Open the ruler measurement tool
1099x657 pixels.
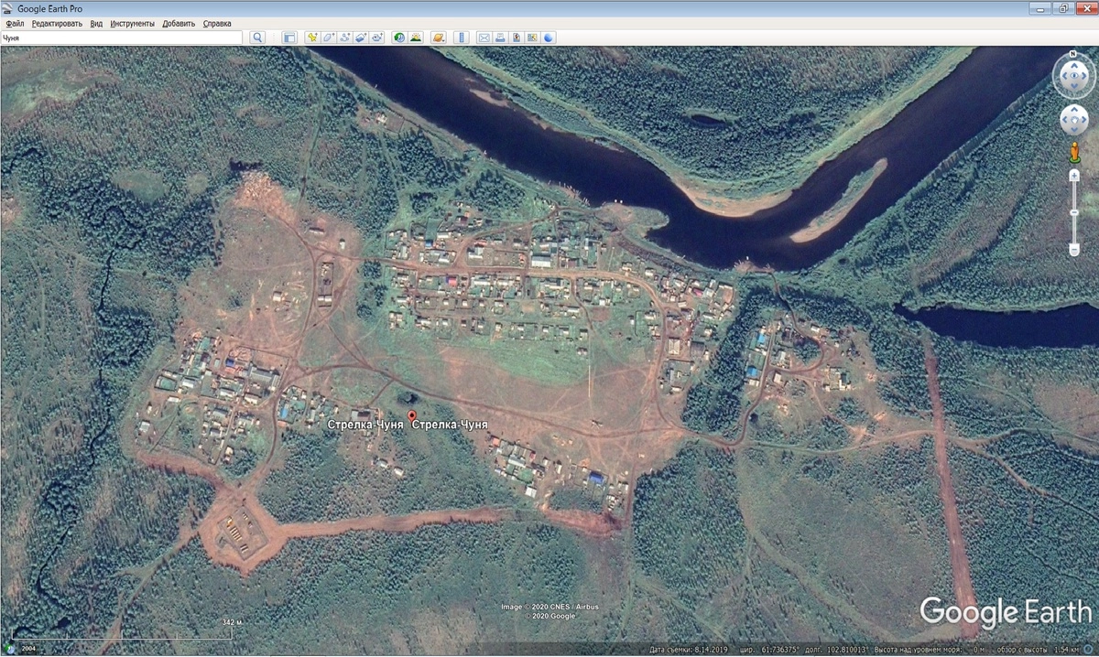[x=462, y=38]
